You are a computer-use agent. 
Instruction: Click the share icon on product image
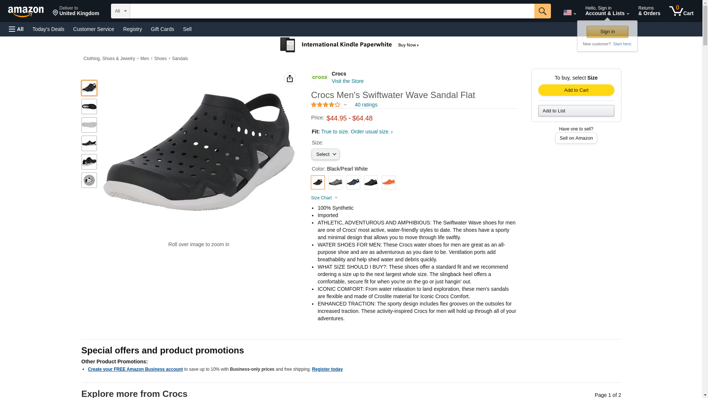290,78
